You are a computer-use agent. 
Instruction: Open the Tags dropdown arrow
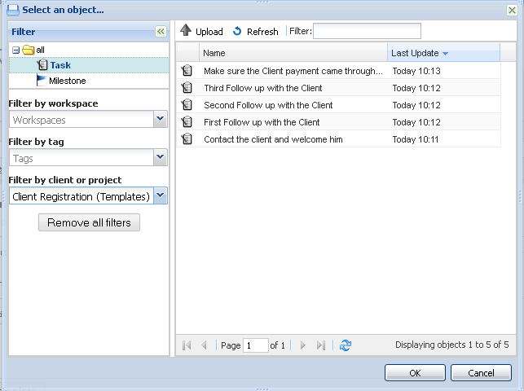pos(161,157)
